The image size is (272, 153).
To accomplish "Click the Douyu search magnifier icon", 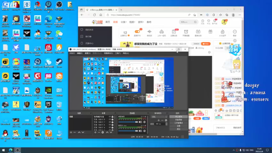I will tap(195, 22).
